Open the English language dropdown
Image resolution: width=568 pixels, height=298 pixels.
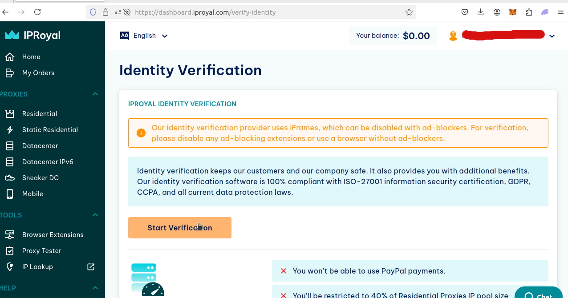pyautogui.click(x=144, y=36)
